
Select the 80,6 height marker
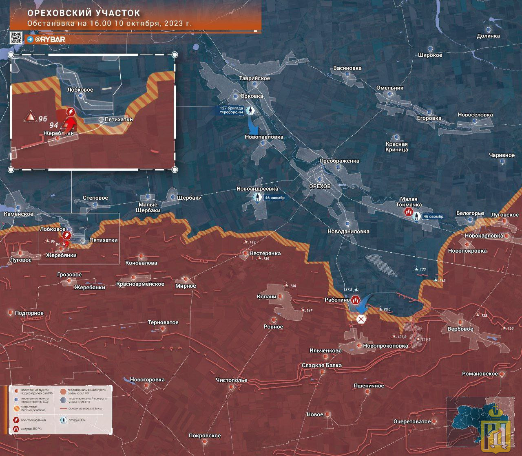point(380,309)
